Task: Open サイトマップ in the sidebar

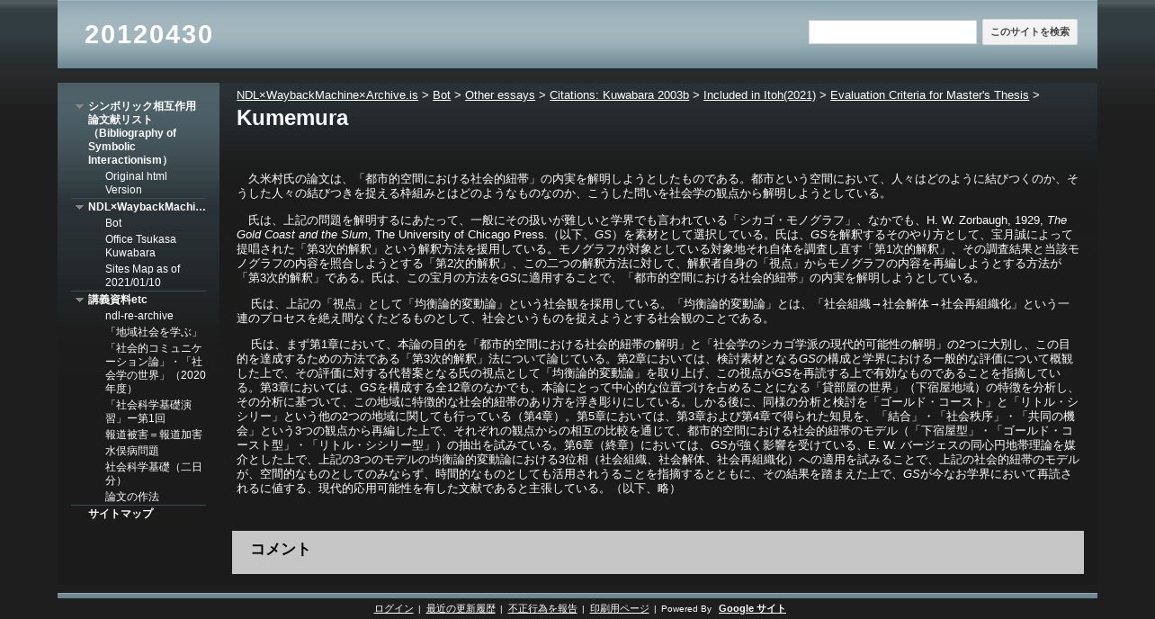Action: click(121, 514)
